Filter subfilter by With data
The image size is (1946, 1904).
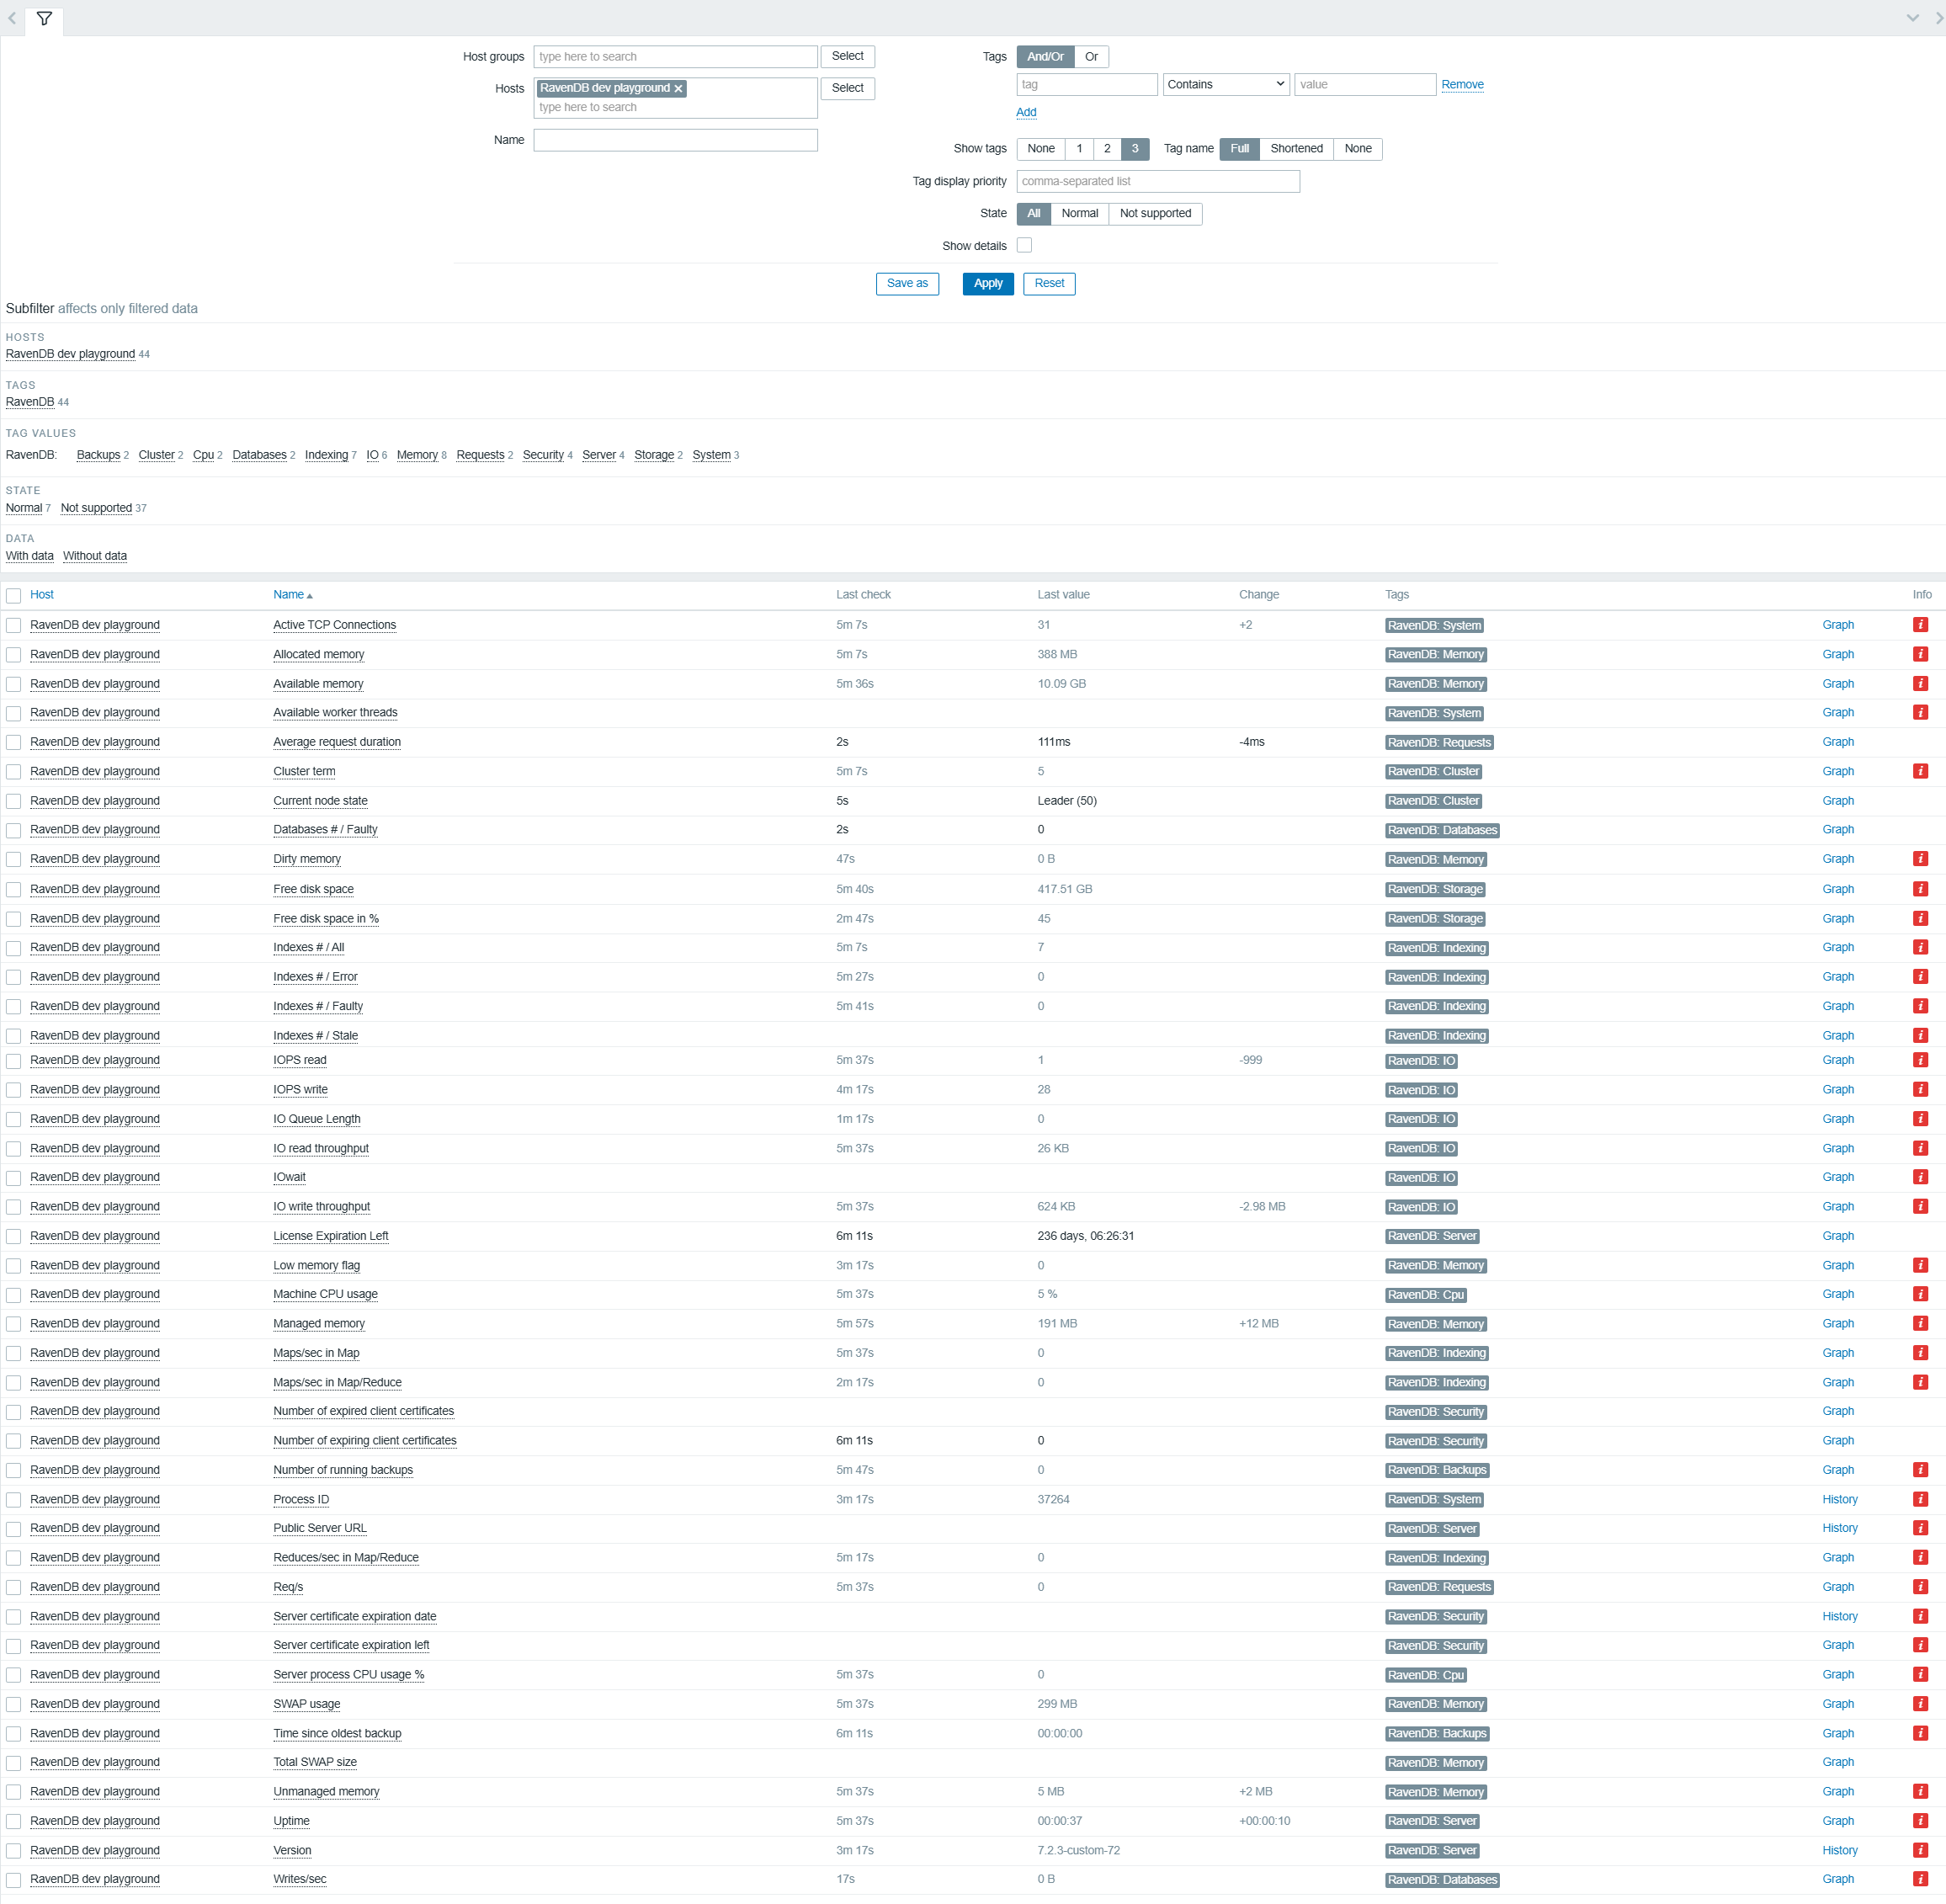[x=30, y=557]
